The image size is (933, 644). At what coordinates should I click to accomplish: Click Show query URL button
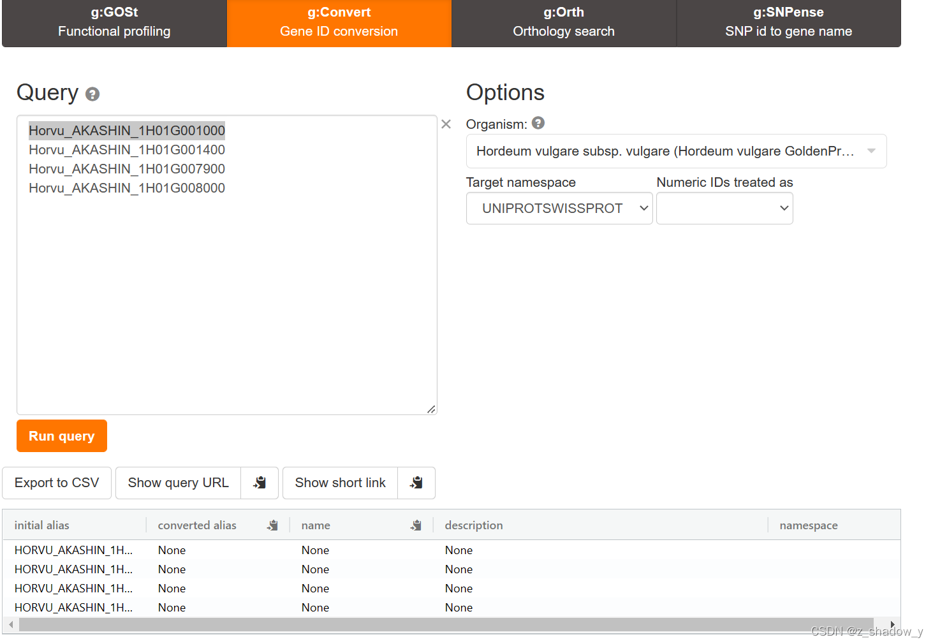[178, 483]
